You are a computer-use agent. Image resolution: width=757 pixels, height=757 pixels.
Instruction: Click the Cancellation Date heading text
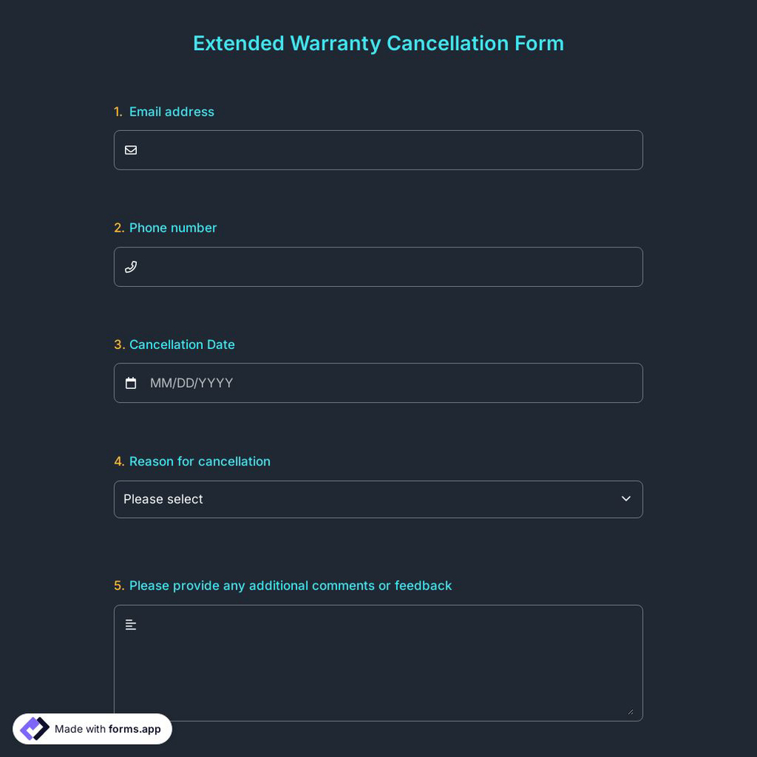click(x=182, y=344)
